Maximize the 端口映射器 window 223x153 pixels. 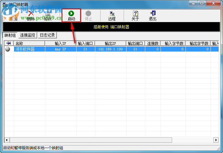(202, 3)
